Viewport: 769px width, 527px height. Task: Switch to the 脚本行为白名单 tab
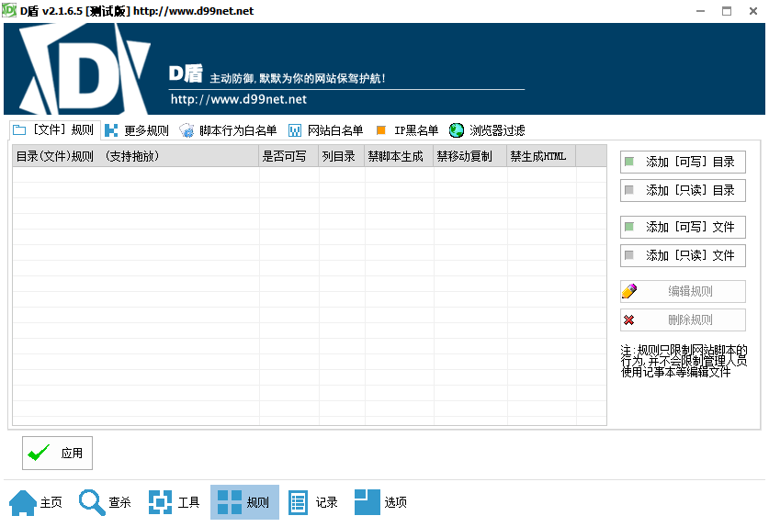(228, 130)
